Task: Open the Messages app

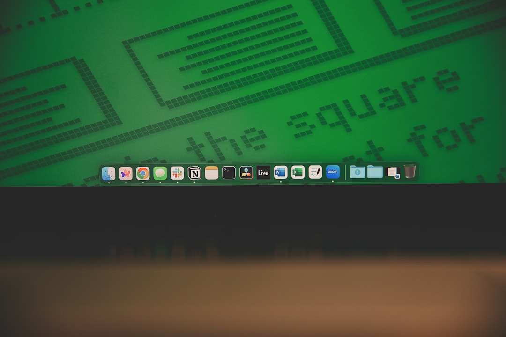Action: pyautogui.click(x=160, y=173)
